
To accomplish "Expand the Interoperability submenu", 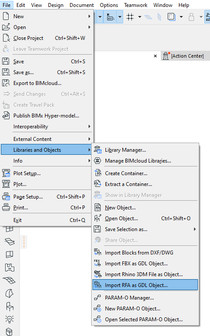I will click(x=47, y=127).
